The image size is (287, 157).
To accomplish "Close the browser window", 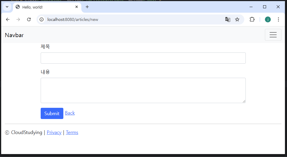I will [278, 7].
